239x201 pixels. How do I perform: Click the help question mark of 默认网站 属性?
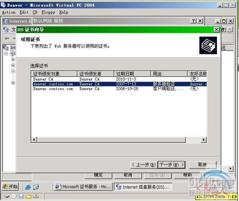[x=193, y=21]
